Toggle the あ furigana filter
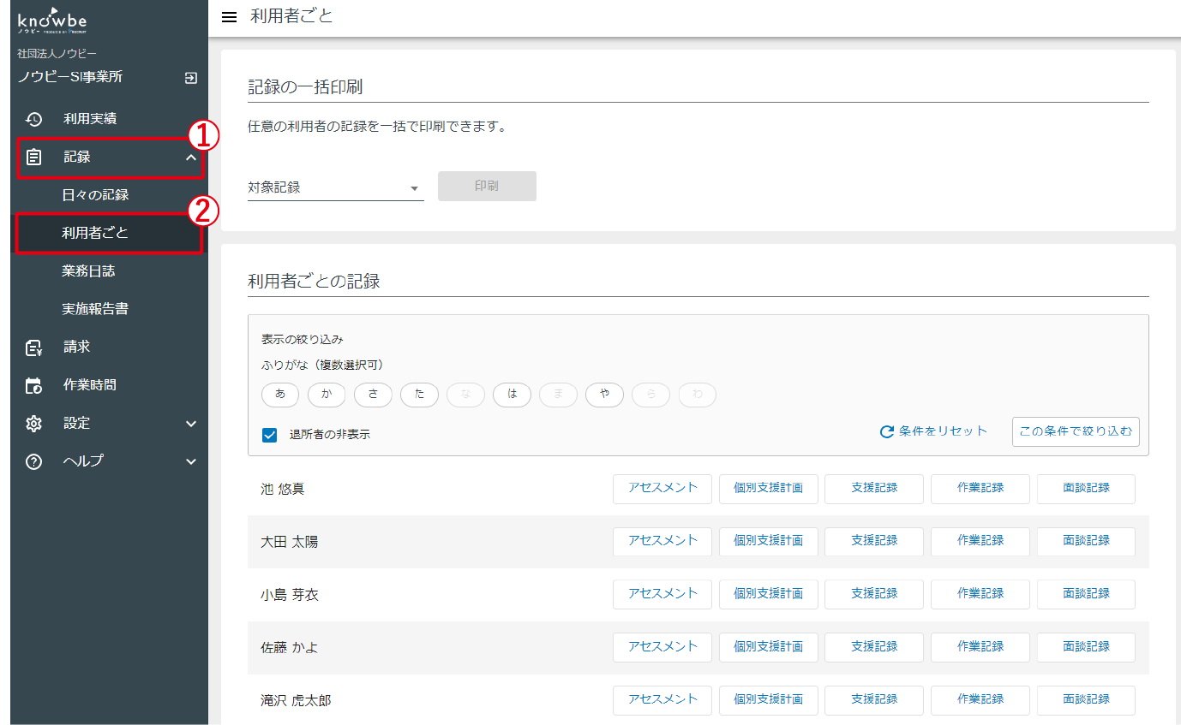The image size is (1181, 725). point(280,395)
